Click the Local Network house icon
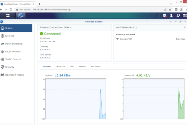187x125 pixels. point(2,52)
